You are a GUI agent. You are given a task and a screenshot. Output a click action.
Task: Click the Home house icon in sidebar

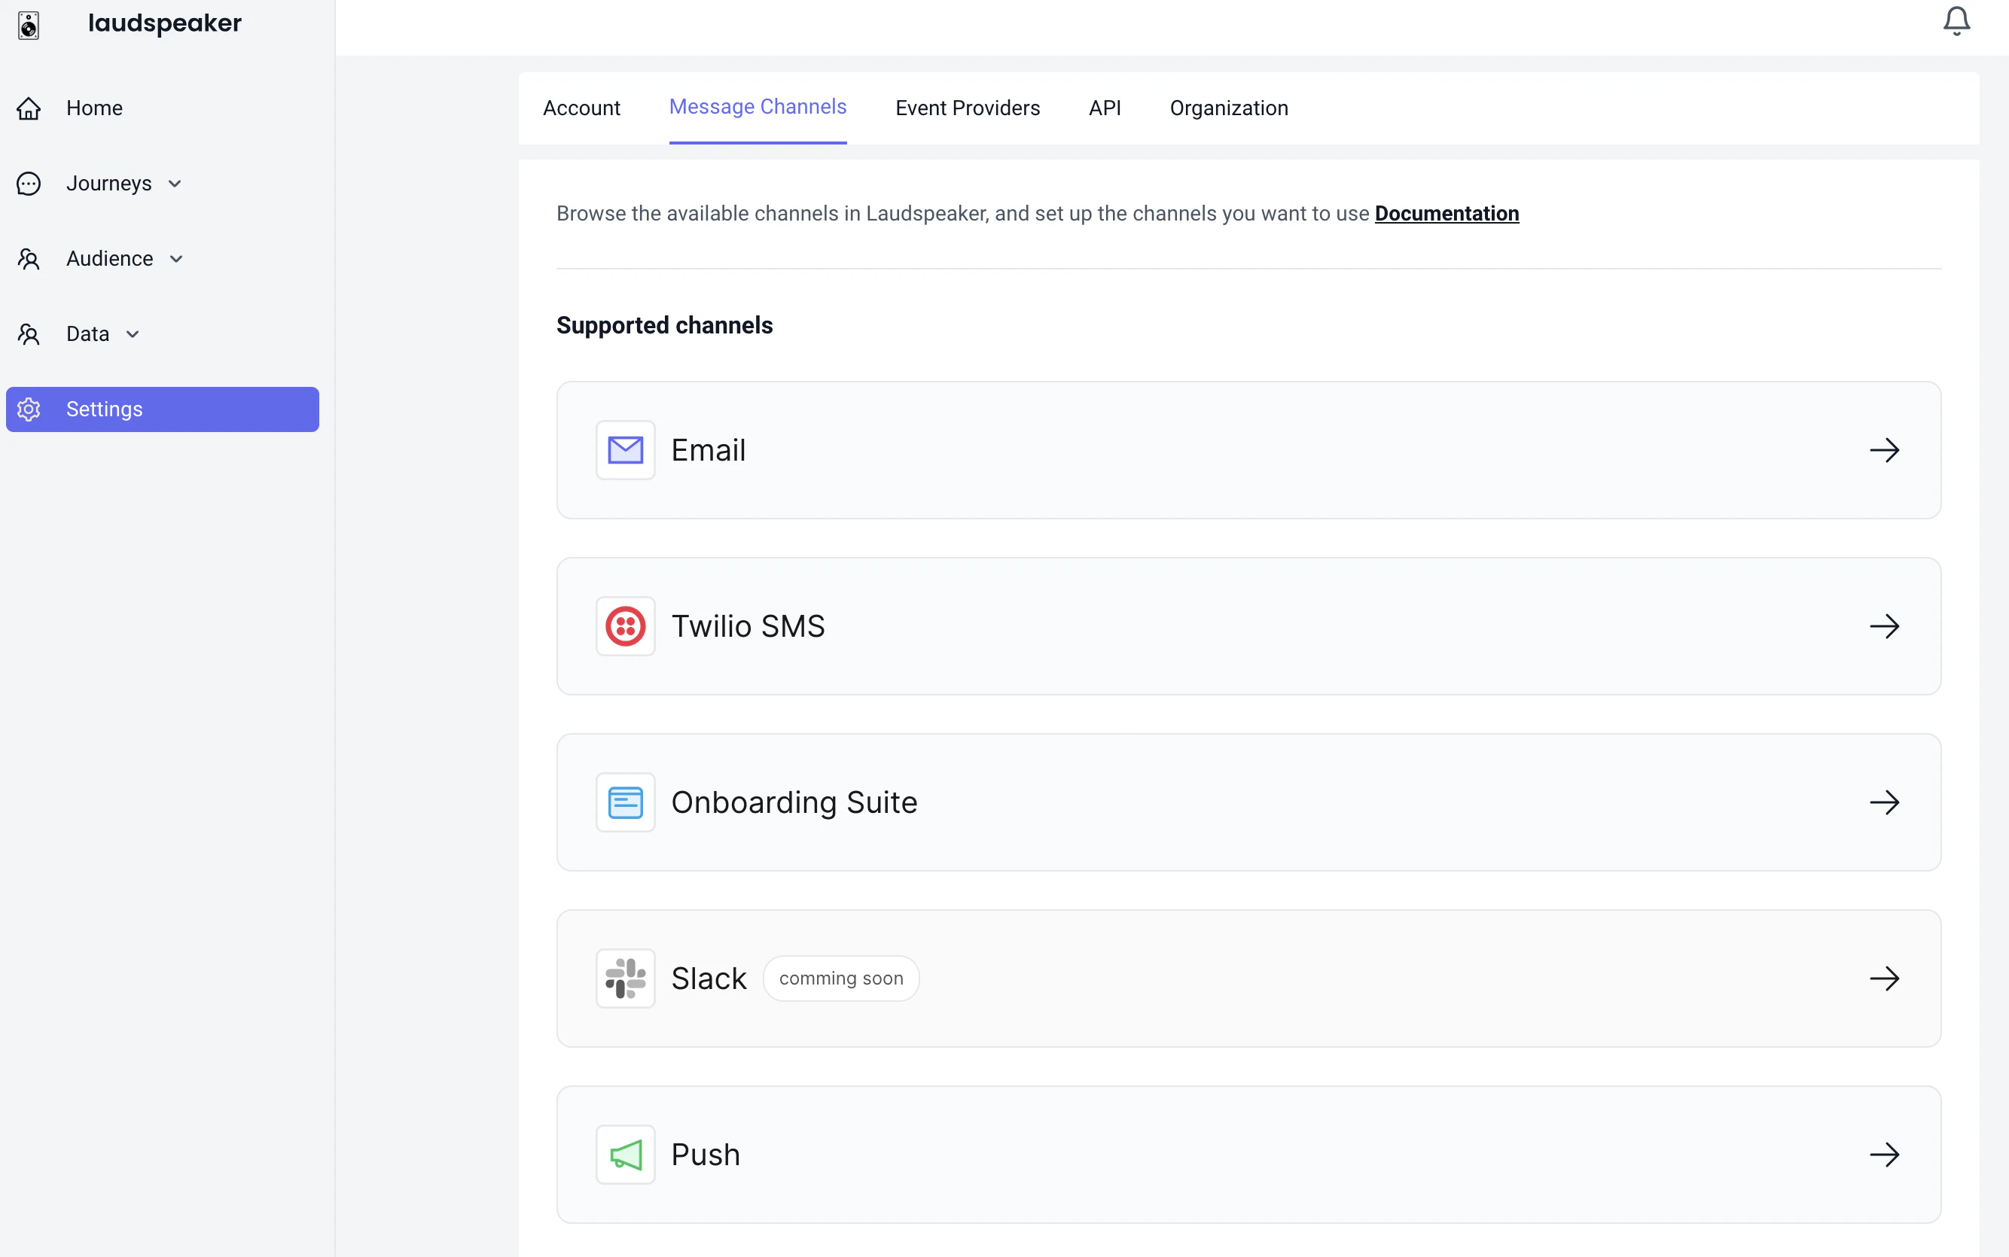(29, 108)
